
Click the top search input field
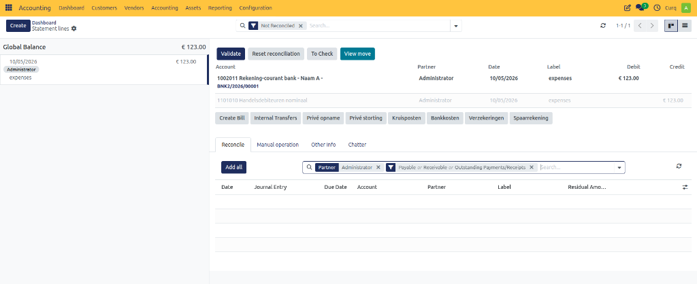pyautogui.click(x=378, y=26)
